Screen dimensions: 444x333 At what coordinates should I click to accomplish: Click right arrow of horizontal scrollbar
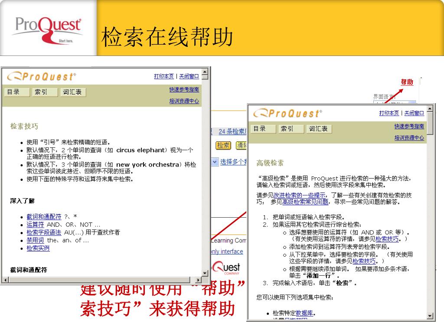point(199,280)
